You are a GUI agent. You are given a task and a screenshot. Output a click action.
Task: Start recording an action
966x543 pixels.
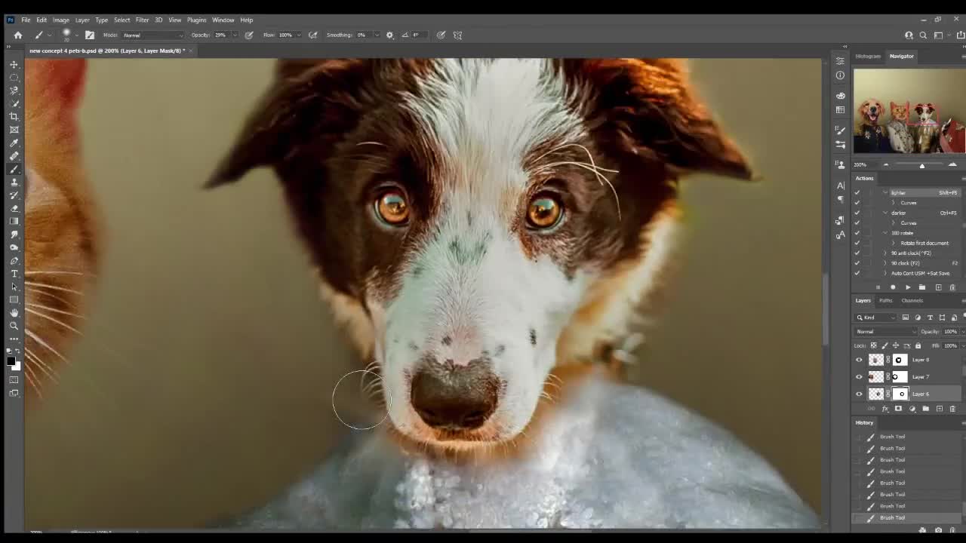[893, 287]
